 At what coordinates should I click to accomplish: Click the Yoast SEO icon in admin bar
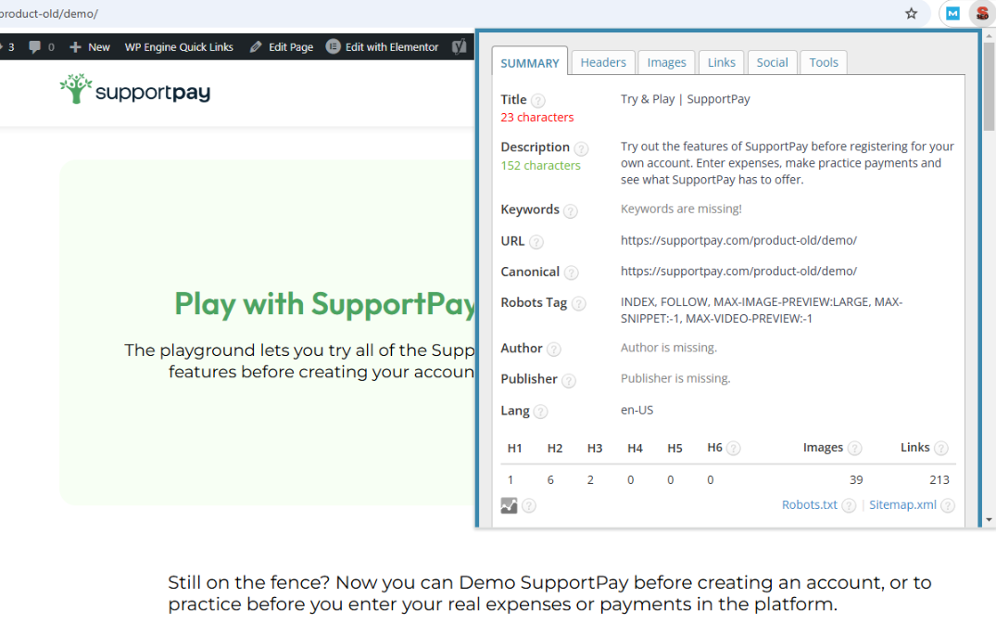click(460, 46)
